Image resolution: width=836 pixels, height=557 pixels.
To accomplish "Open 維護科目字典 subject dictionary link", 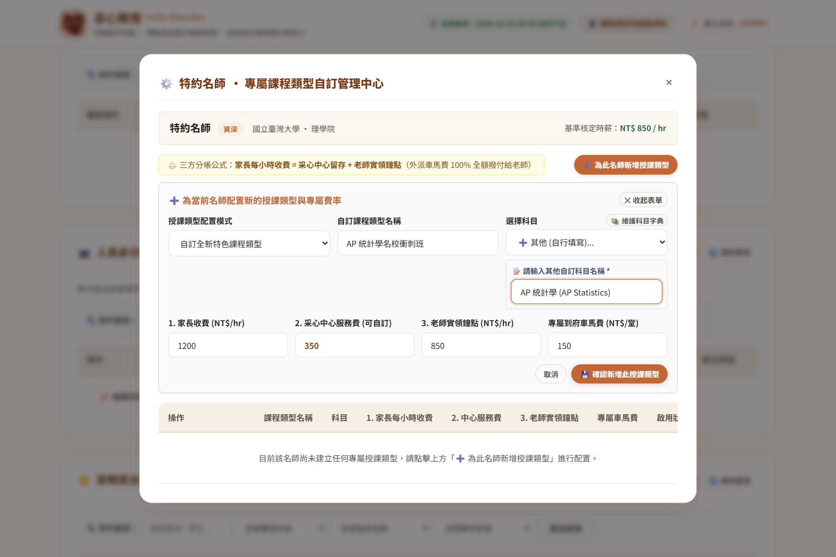I will [x=637, y=221].
